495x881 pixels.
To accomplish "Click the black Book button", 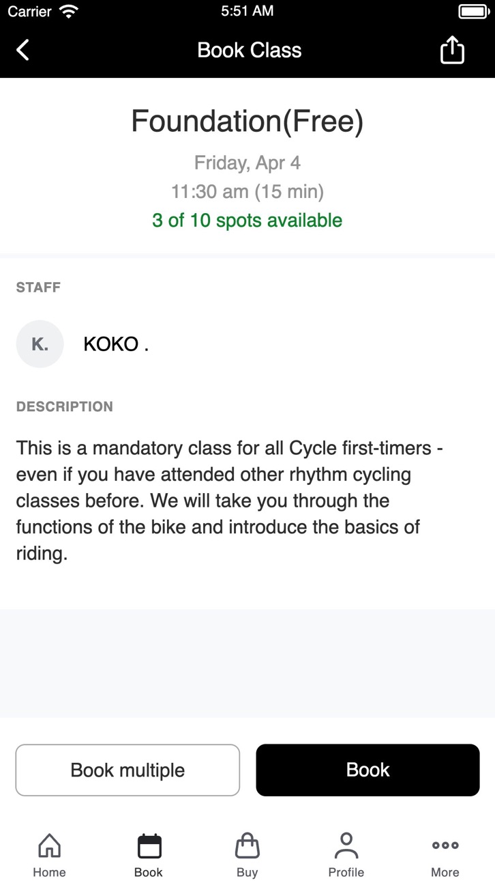I will [x=368, y=770].
